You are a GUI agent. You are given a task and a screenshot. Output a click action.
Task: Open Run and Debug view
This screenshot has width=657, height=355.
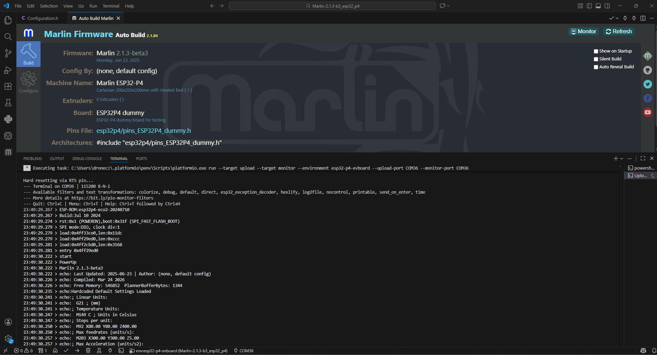point(8,70)
